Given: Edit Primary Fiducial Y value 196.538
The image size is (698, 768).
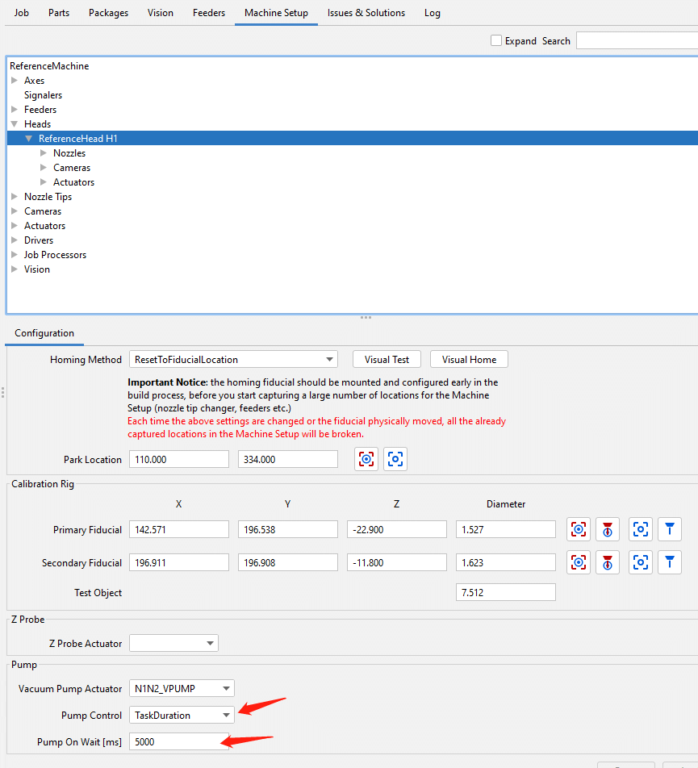Looking at the screenshot, I should tap(288, 529).
